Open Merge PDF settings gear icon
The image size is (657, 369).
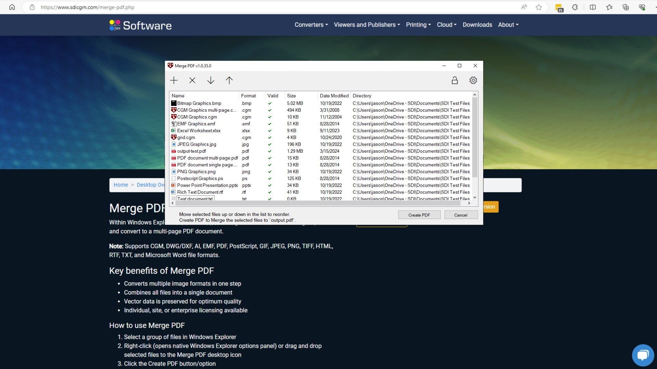[473, 80]
